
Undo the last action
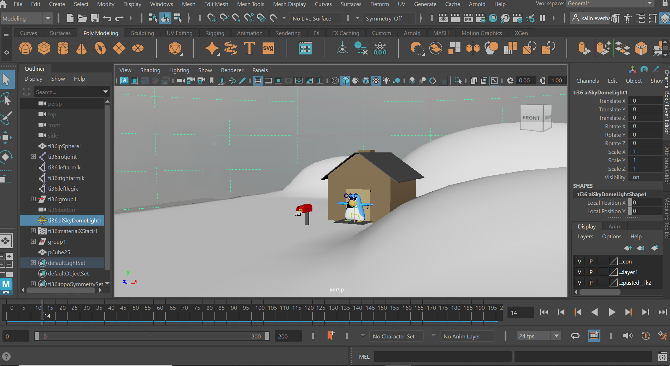tap(107, 18)
